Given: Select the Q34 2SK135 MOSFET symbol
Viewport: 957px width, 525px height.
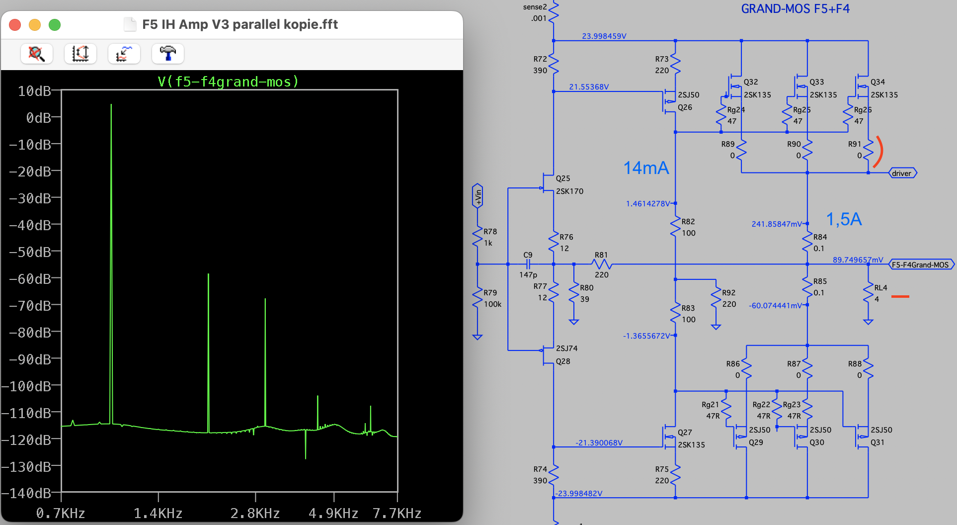Looking at the screenshot, I should coord(862,87).
